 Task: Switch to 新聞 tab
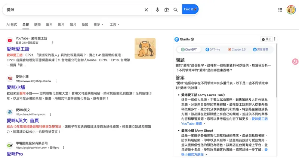(85, 25)
